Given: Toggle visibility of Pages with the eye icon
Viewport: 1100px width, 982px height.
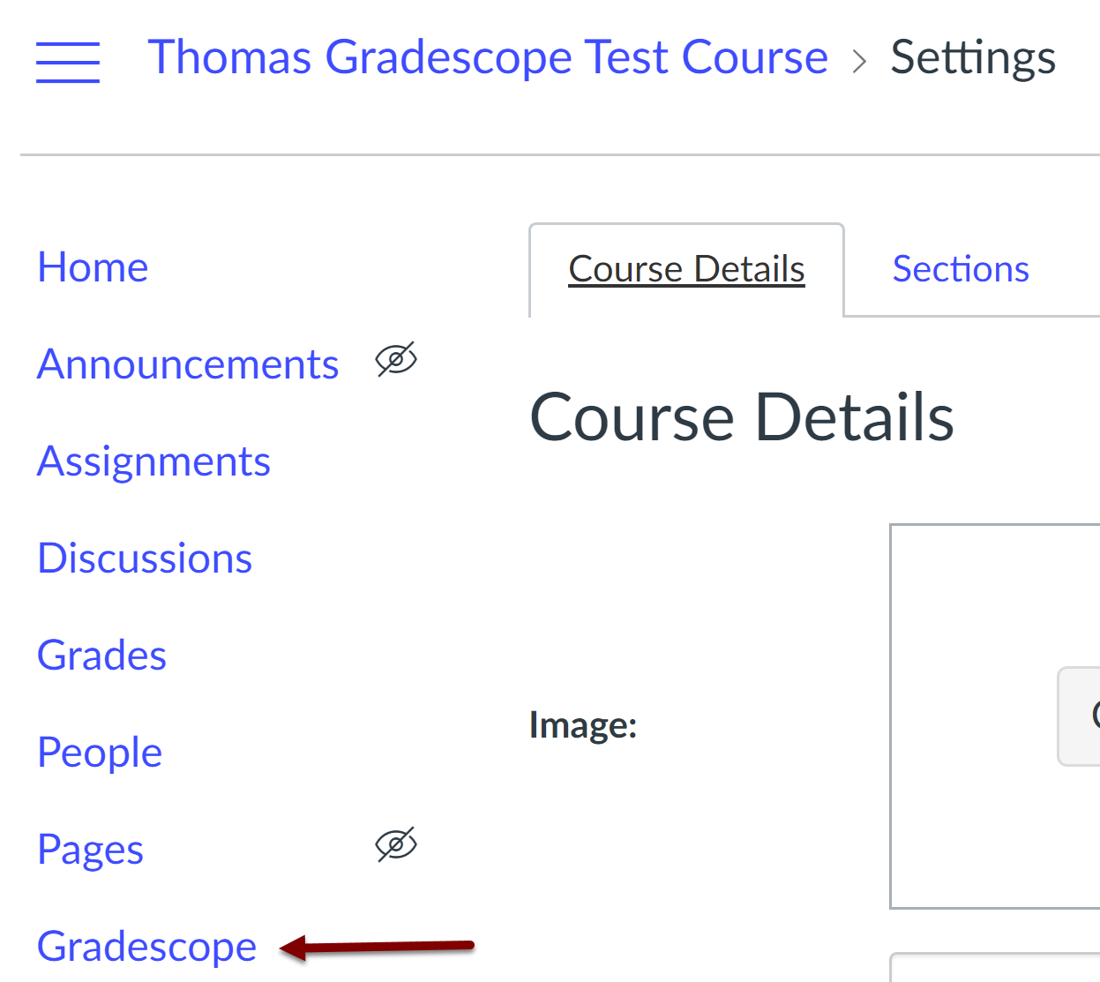Looking at the screenshot, I should [396, 844].
